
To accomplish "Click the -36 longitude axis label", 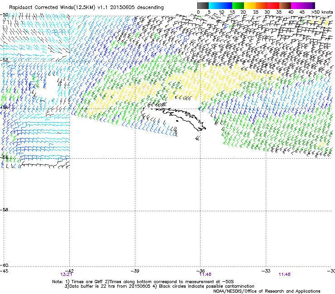I will pyautogui.click(x=201, y=271).
